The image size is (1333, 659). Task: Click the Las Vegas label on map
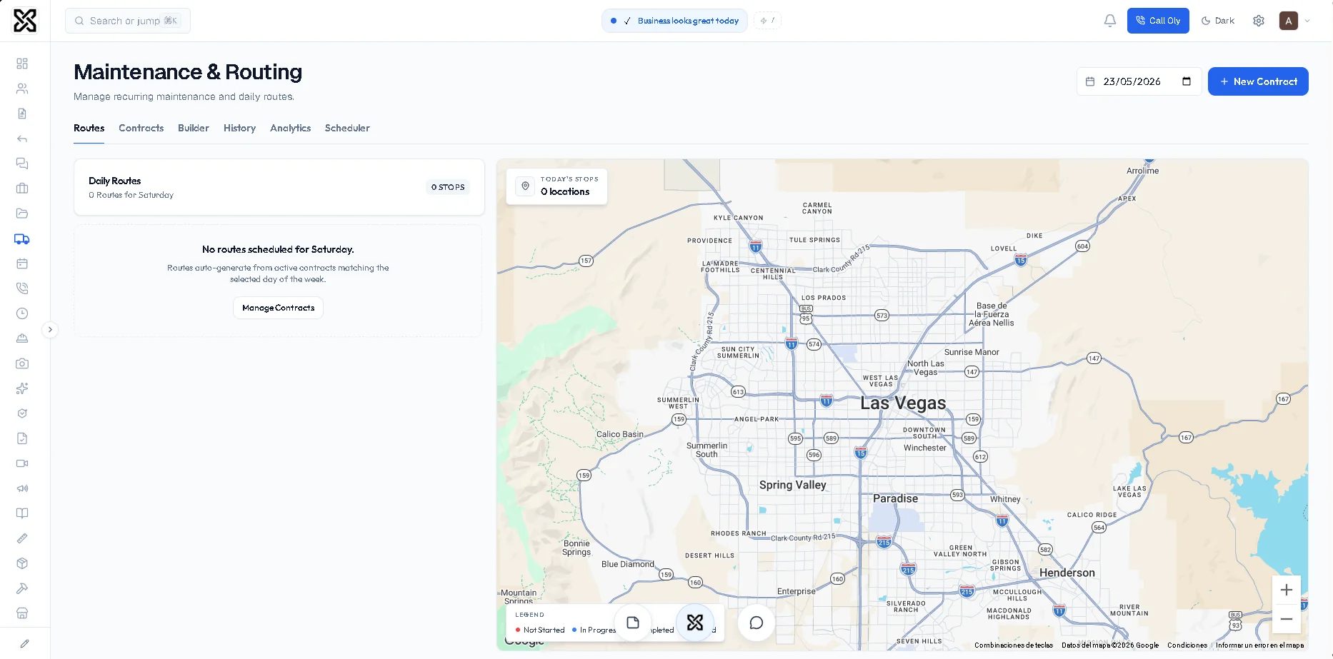pos(903,403)
